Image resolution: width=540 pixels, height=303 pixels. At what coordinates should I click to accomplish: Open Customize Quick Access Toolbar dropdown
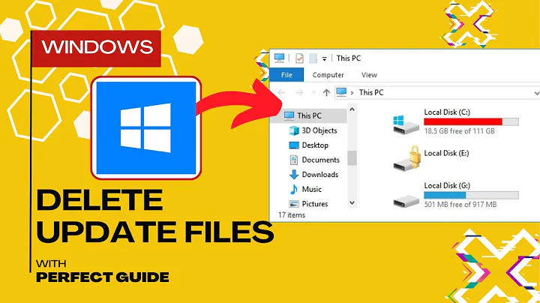324,59
